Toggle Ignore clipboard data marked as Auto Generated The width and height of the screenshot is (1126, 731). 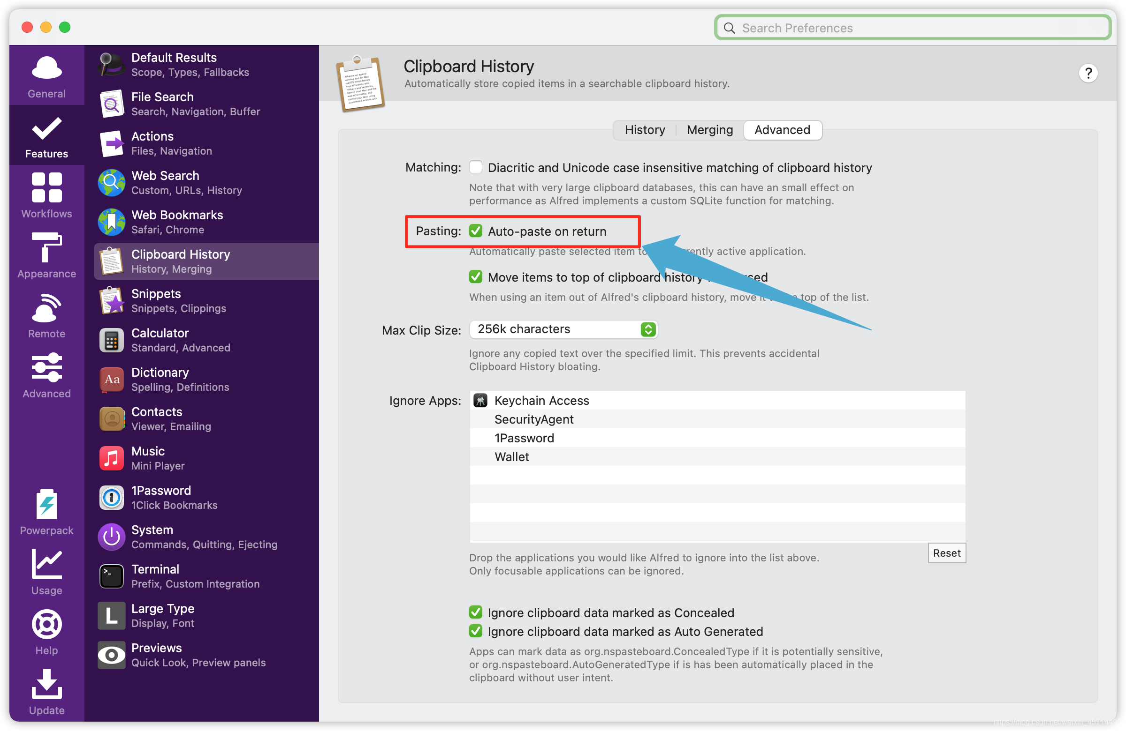point(475,631)
